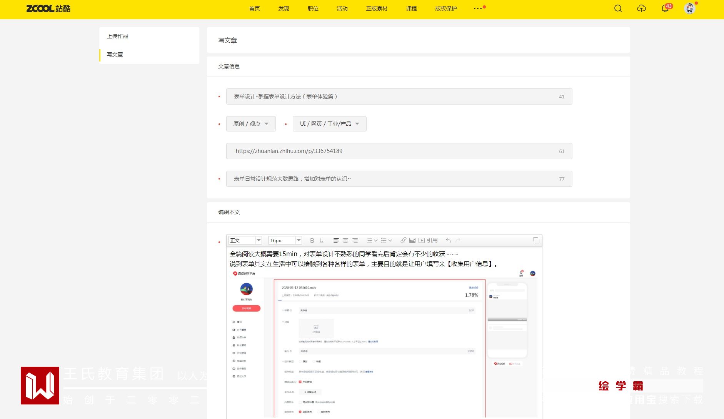Open the 发现 navigation item
Image resolution: width=724 pixels, height=419 pixels.
pyautogui.click(x=284, y=8)
